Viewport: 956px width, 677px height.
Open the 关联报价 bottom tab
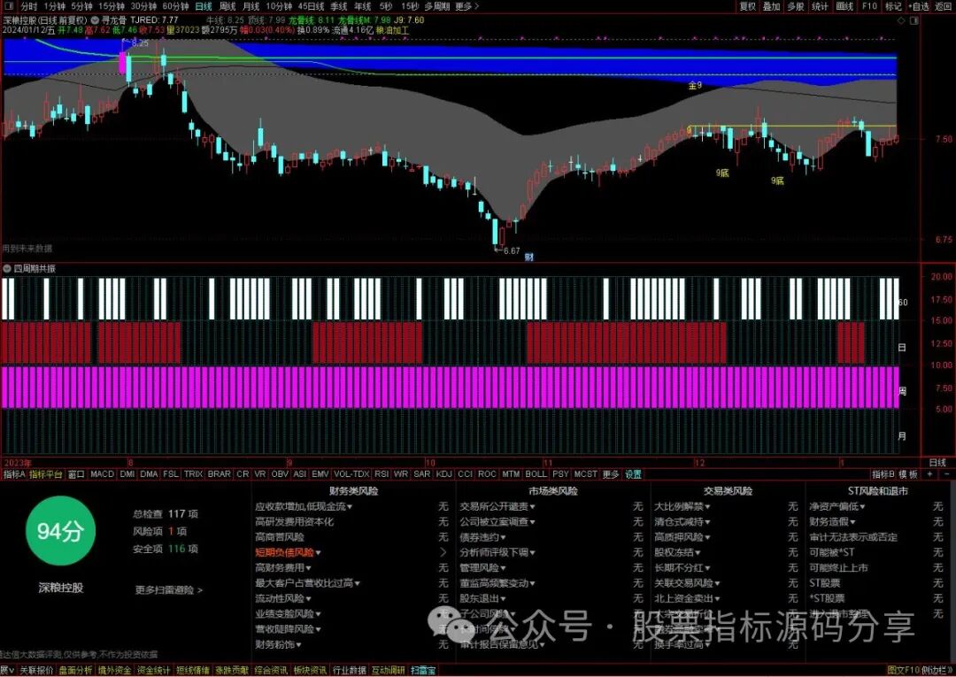(36, 670)
